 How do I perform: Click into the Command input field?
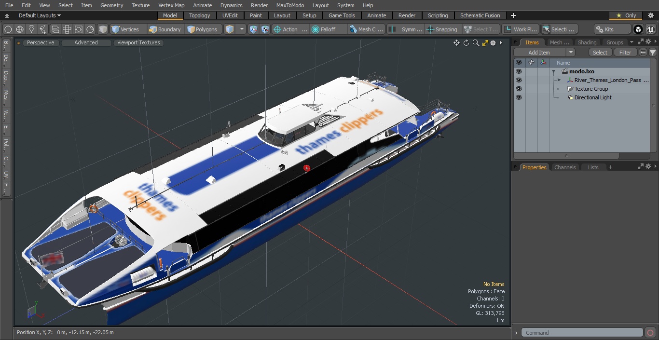(x=582, y=333)
